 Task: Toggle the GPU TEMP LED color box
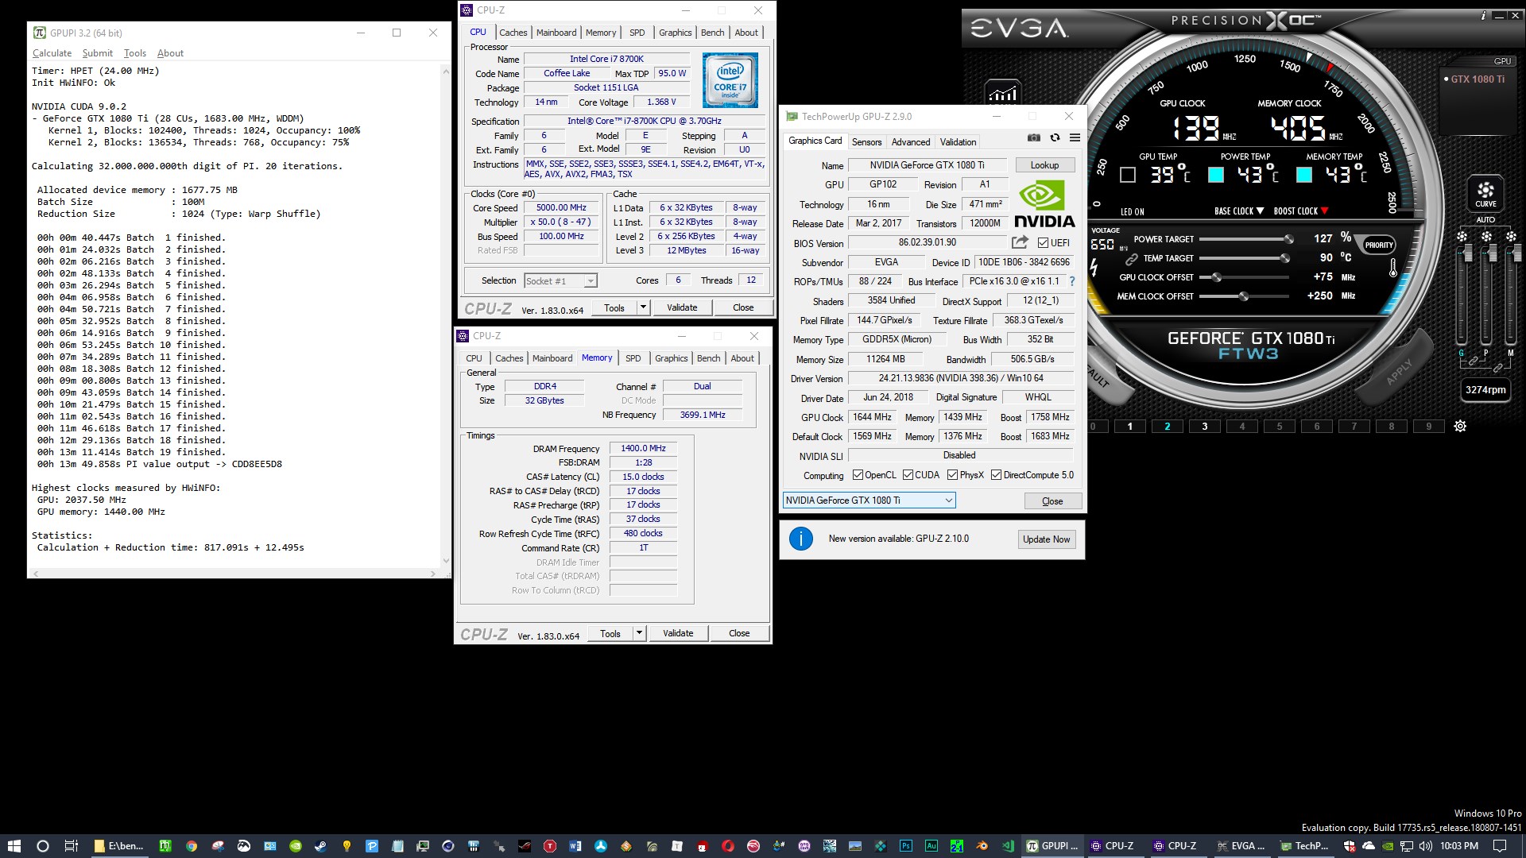(1127, 175)
